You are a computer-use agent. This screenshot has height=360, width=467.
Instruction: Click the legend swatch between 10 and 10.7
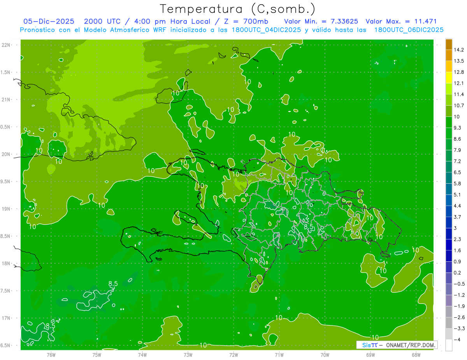coord(449,111)
